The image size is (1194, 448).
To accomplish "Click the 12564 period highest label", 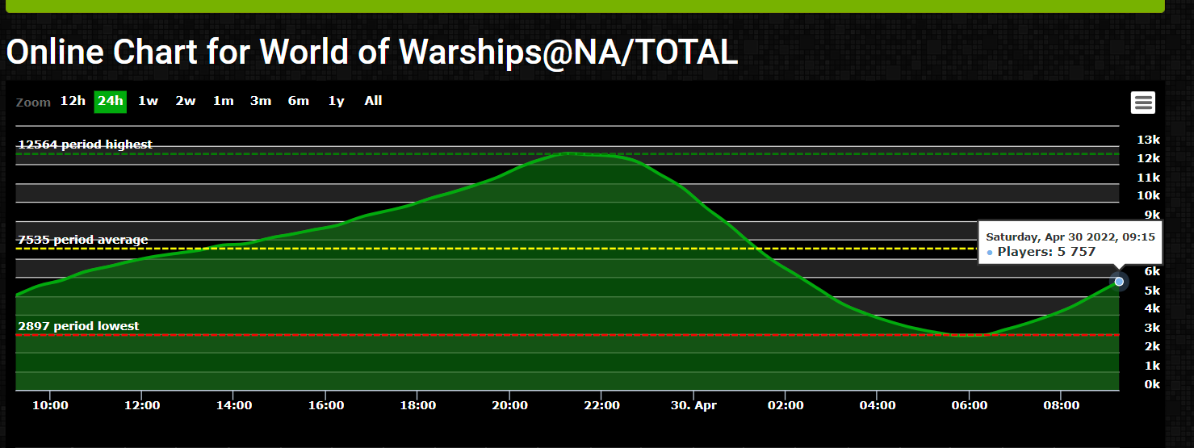I will (x=85, y=144).
